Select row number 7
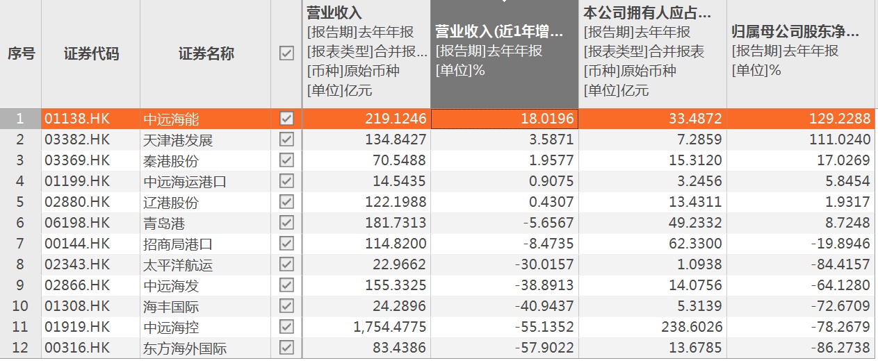This screenshot has width=878, height=363. point(21,244)
